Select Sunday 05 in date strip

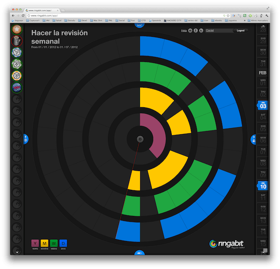[263, 128]
